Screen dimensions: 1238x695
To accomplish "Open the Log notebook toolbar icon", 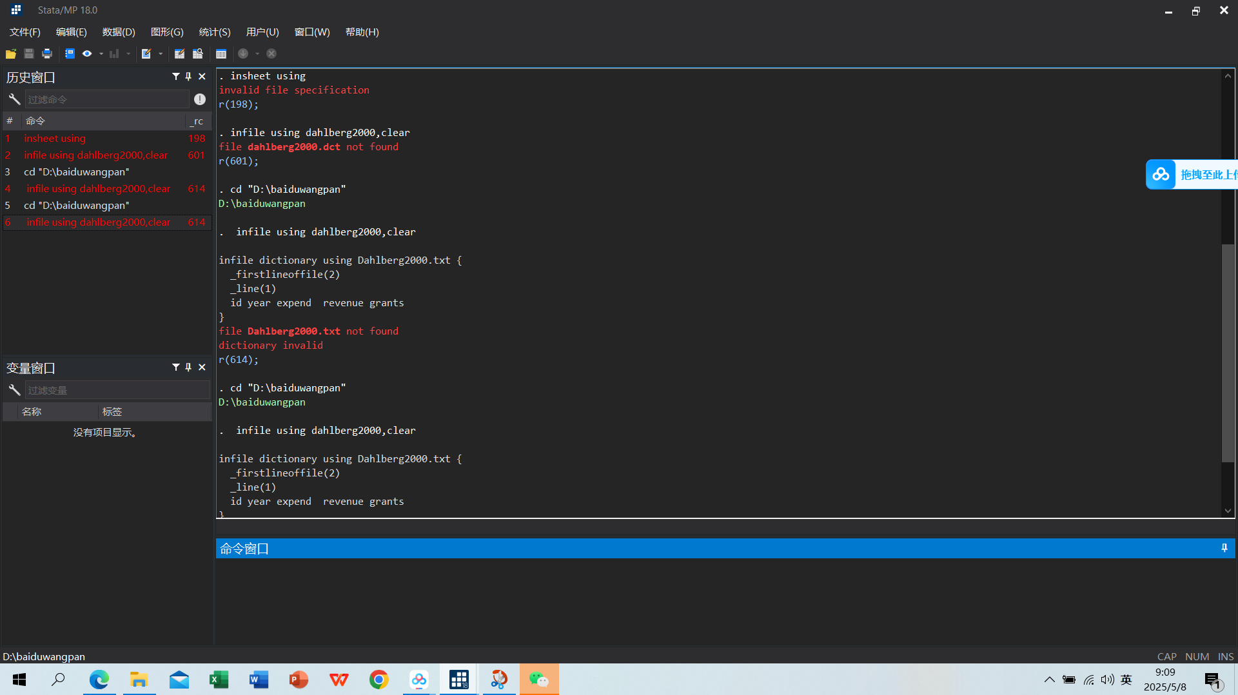I will tap(70, 54).
